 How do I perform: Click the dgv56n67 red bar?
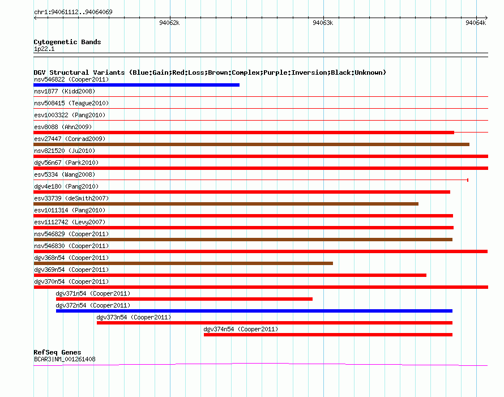(x=260, y=168)
